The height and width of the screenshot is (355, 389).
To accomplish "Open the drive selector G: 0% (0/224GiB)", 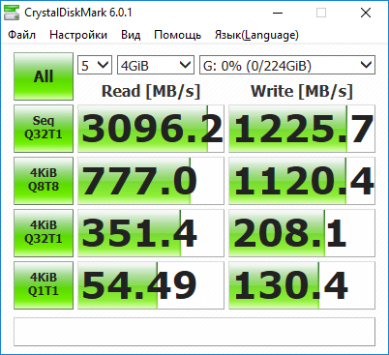I will tap(287, 65).
